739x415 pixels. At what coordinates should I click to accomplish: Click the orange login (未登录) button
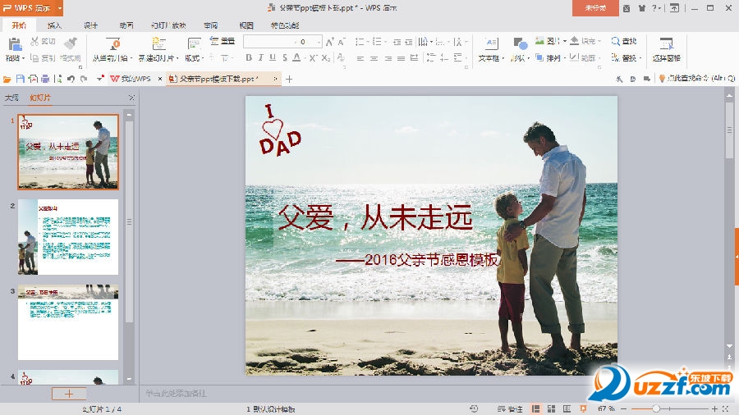(x=595, y=7)
